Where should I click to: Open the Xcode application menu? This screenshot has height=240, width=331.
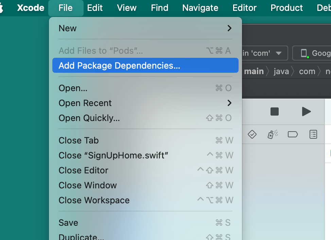tap(31, 8)
